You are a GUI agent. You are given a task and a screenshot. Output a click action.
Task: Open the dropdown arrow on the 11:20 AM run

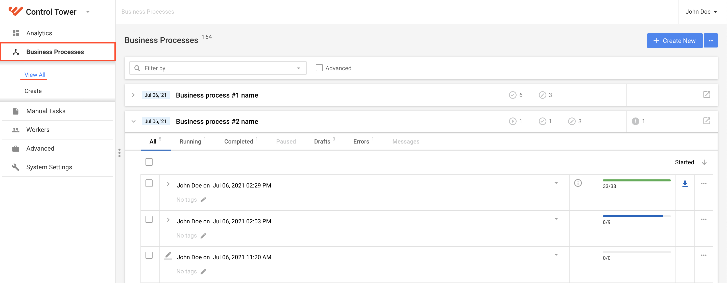click(556, 255)
